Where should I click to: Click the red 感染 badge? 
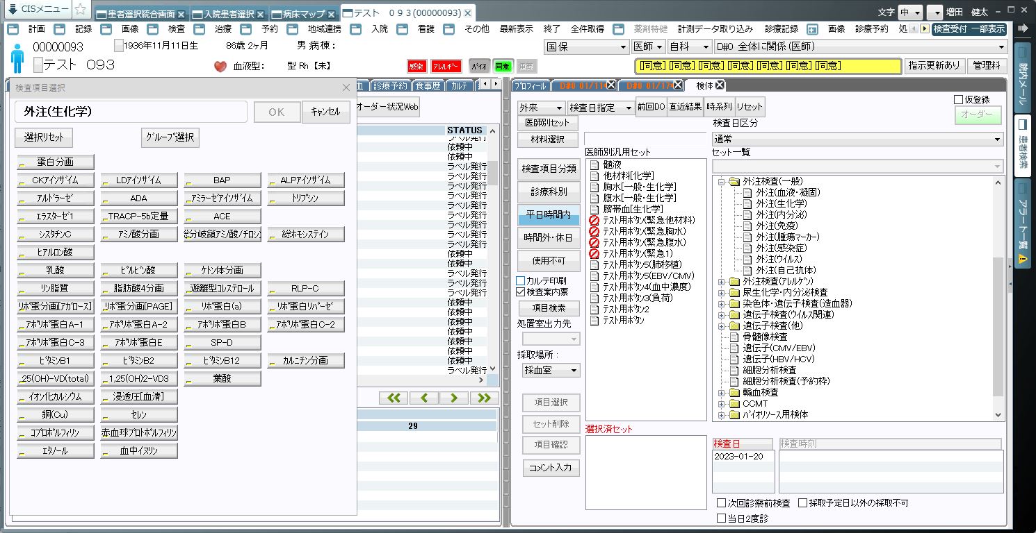pyautogui.click(x=416, y=66)
